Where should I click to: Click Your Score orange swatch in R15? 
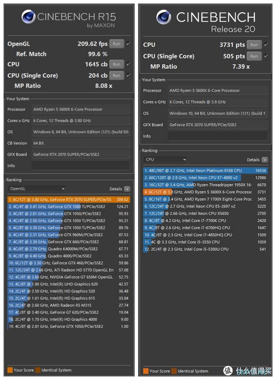click(x=10, y=370)
